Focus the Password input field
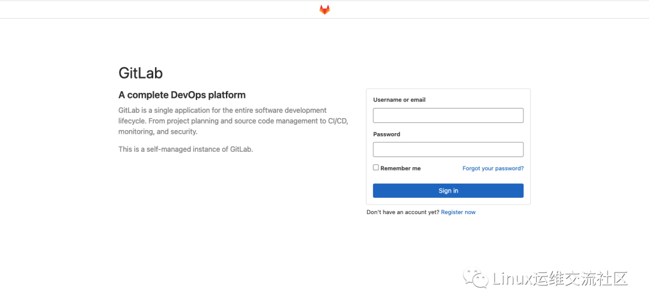Viewport: 649px width, 307px height. point(448,149)
